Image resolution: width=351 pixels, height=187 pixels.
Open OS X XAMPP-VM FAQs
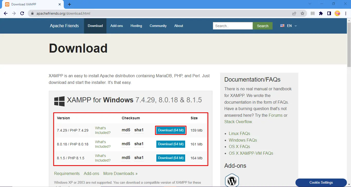251,153
